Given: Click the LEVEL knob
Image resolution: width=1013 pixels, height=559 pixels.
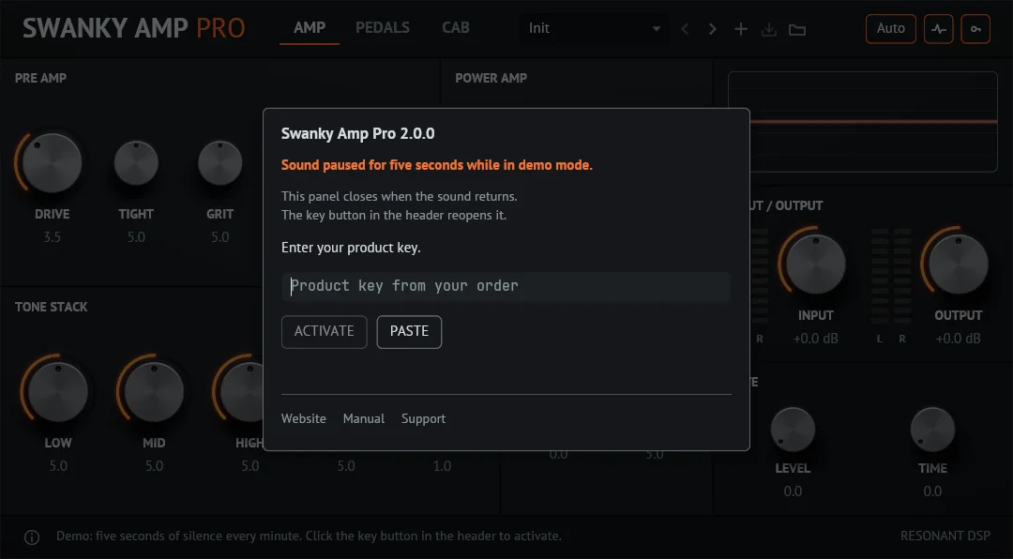Looking at the screenshot, I should (x=793, y=430).
